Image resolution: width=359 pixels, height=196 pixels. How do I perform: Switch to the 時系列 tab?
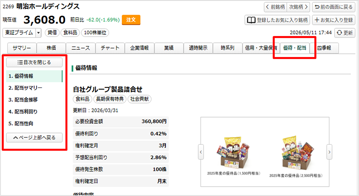(x=227, y=48)
